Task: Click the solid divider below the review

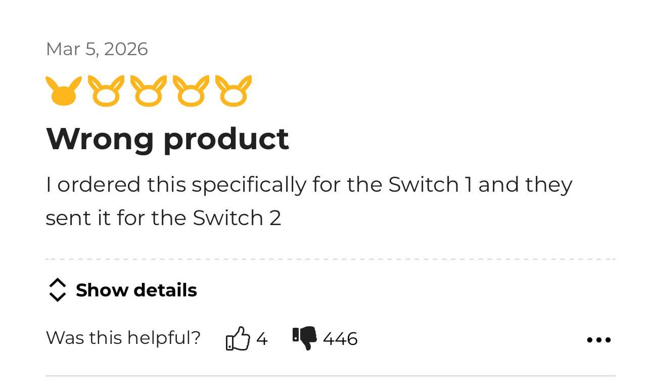Action: pos(330,376)
